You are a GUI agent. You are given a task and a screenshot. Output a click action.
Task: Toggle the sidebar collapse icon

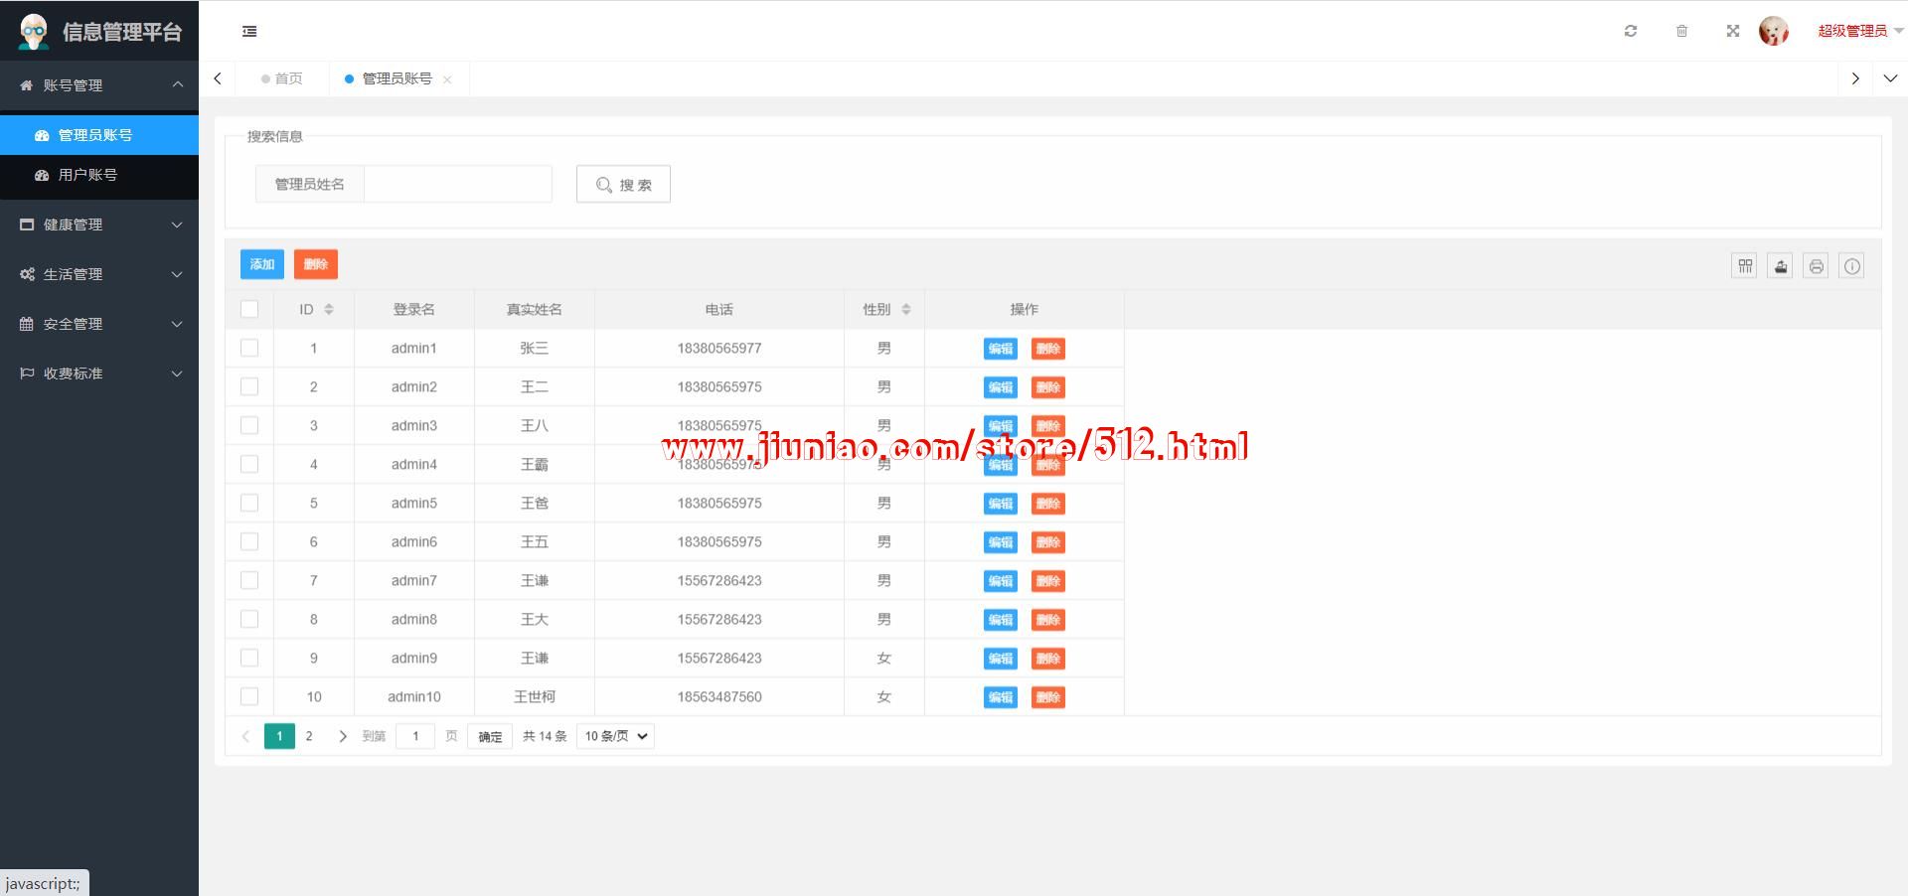click(x=249, y=32)
